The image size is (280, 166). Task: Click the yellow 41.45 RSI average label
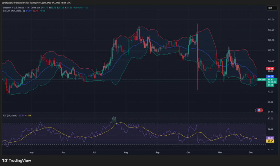tap(270, 141)
